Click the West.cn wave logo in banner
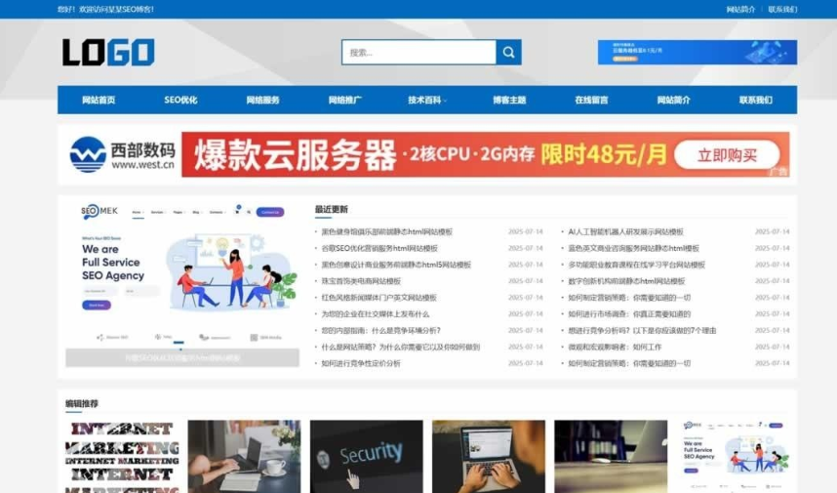The height and width of the screenshot is (493, 837). [88, 154]
